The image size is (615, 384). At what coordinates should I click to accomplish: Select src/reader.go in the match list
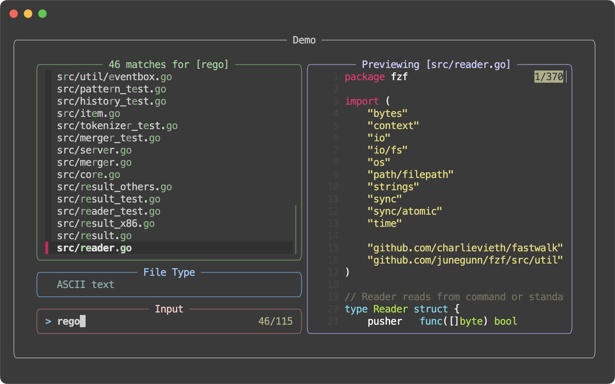point(94,248)
